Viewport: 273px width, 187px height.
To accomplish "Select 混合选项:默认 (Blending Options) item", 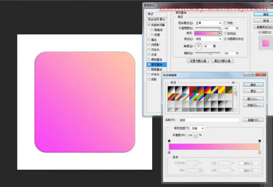I will coord(156,19).
